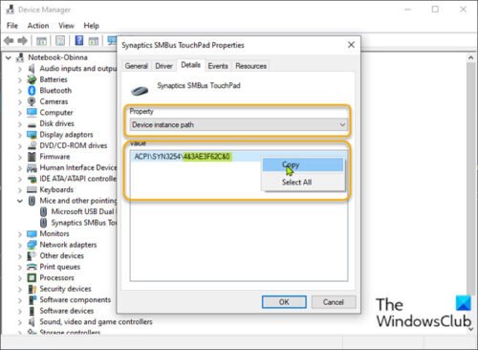Click the Cameras device icon

32,101
